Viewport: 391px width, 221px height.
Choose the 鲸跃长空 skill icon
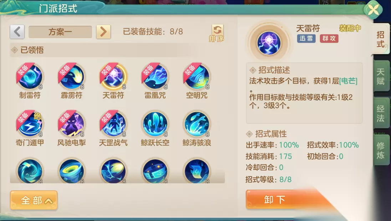[155, 124]
